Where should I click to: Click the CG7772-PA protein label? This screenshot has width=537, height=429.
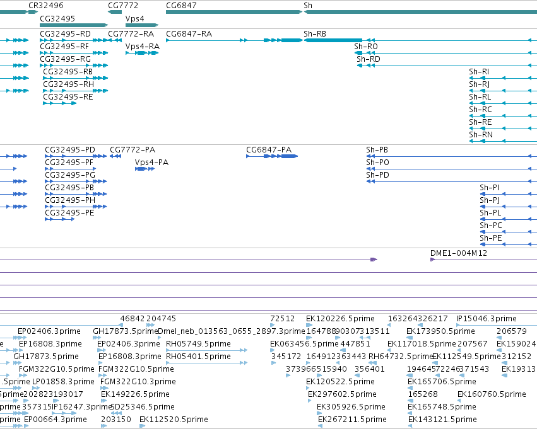133,150
